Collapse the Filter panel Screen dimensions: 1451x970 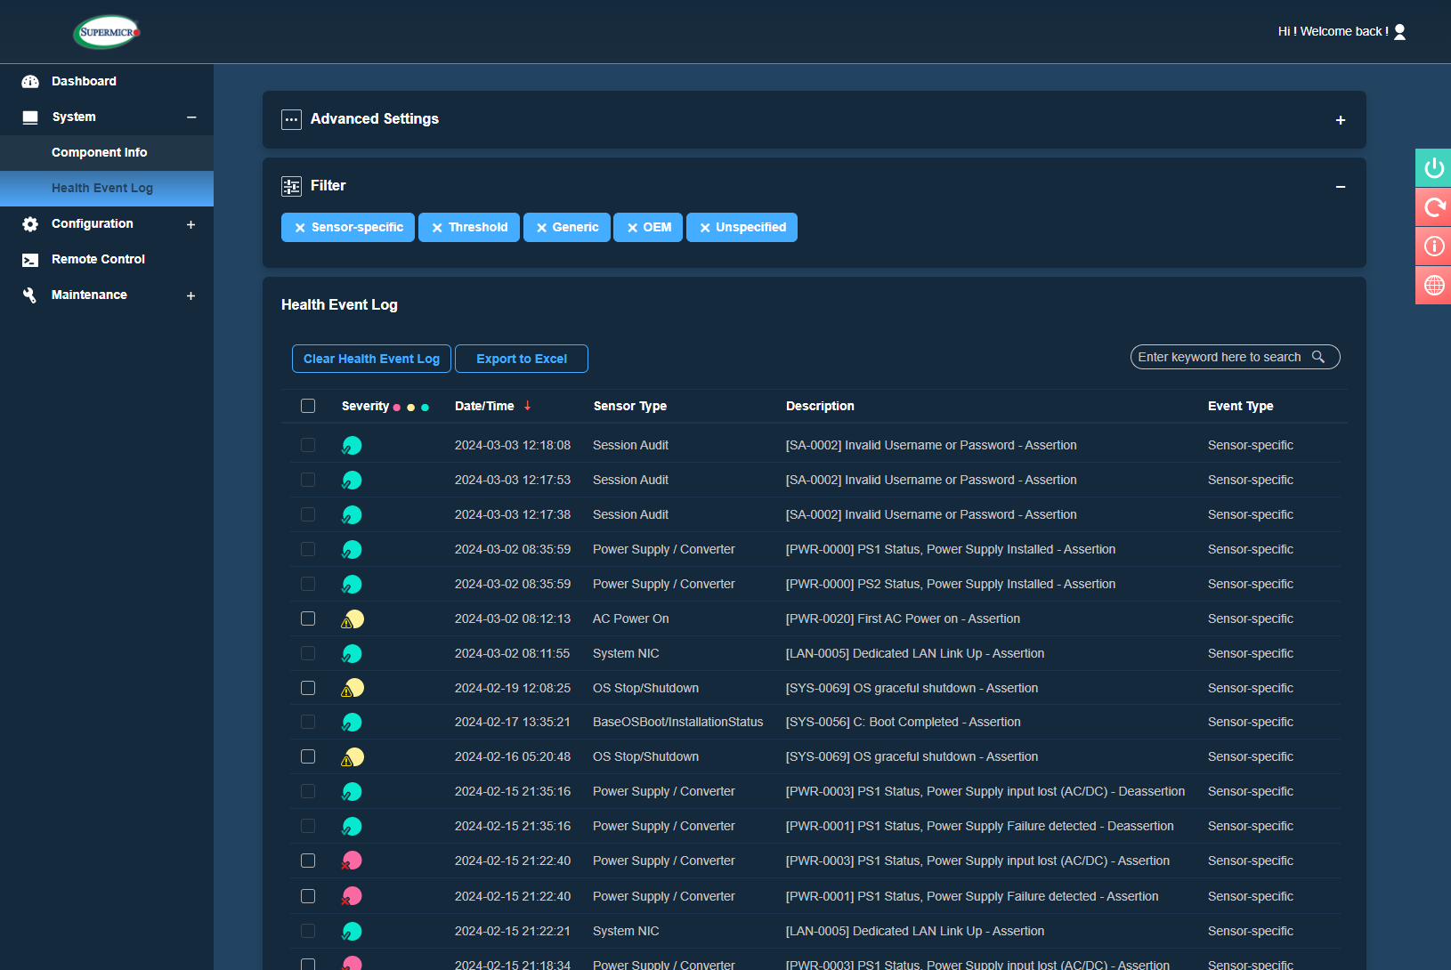tap(1340, 187)
